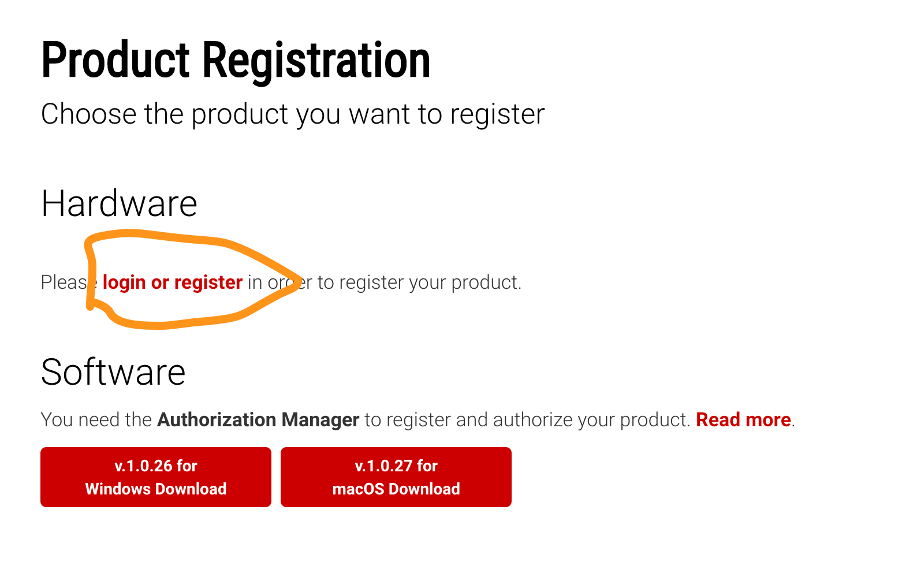Click the 'v.1.0.27 for' version text
The width and height of the screenshot is (902, 573).
(x=396, y=466)
